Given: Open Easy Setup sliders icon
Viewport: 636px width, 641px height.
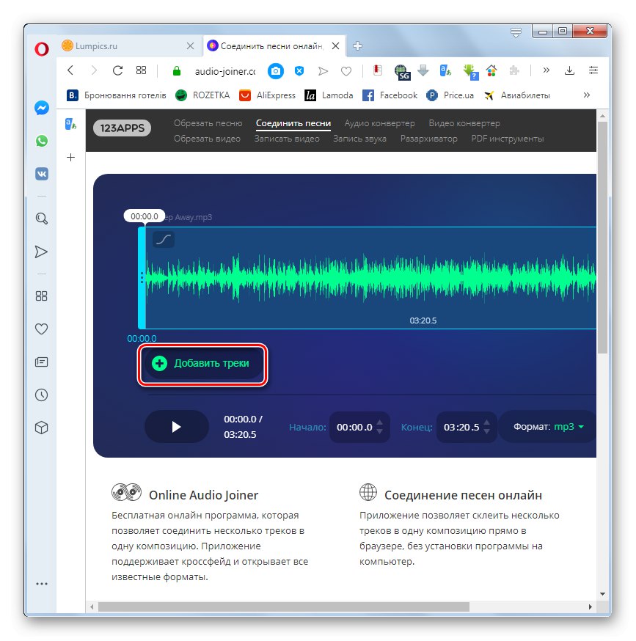Looking at the screenshot, I should (x=593, y=70).
